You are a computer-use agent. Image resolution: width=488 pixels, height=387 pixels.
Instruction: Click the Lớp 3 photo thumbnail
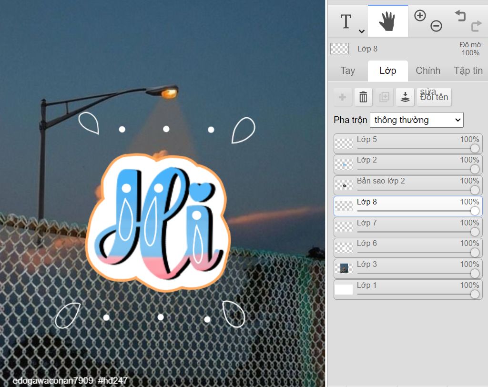(x=344, y=268)
